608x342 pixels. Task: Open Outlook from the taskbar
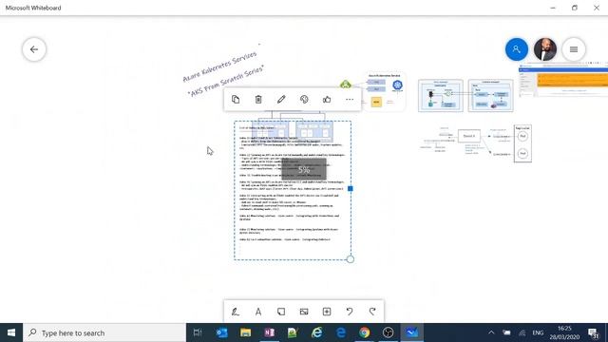point(221,332)
